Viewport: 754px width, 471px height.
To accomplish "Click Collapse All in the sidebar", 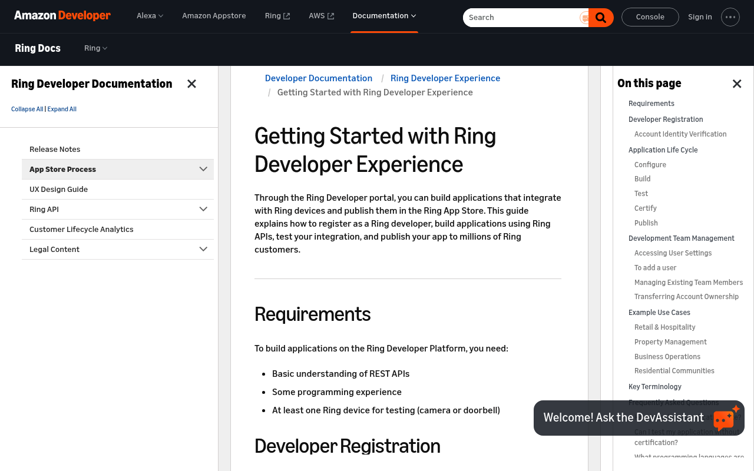I will [27, 109].
